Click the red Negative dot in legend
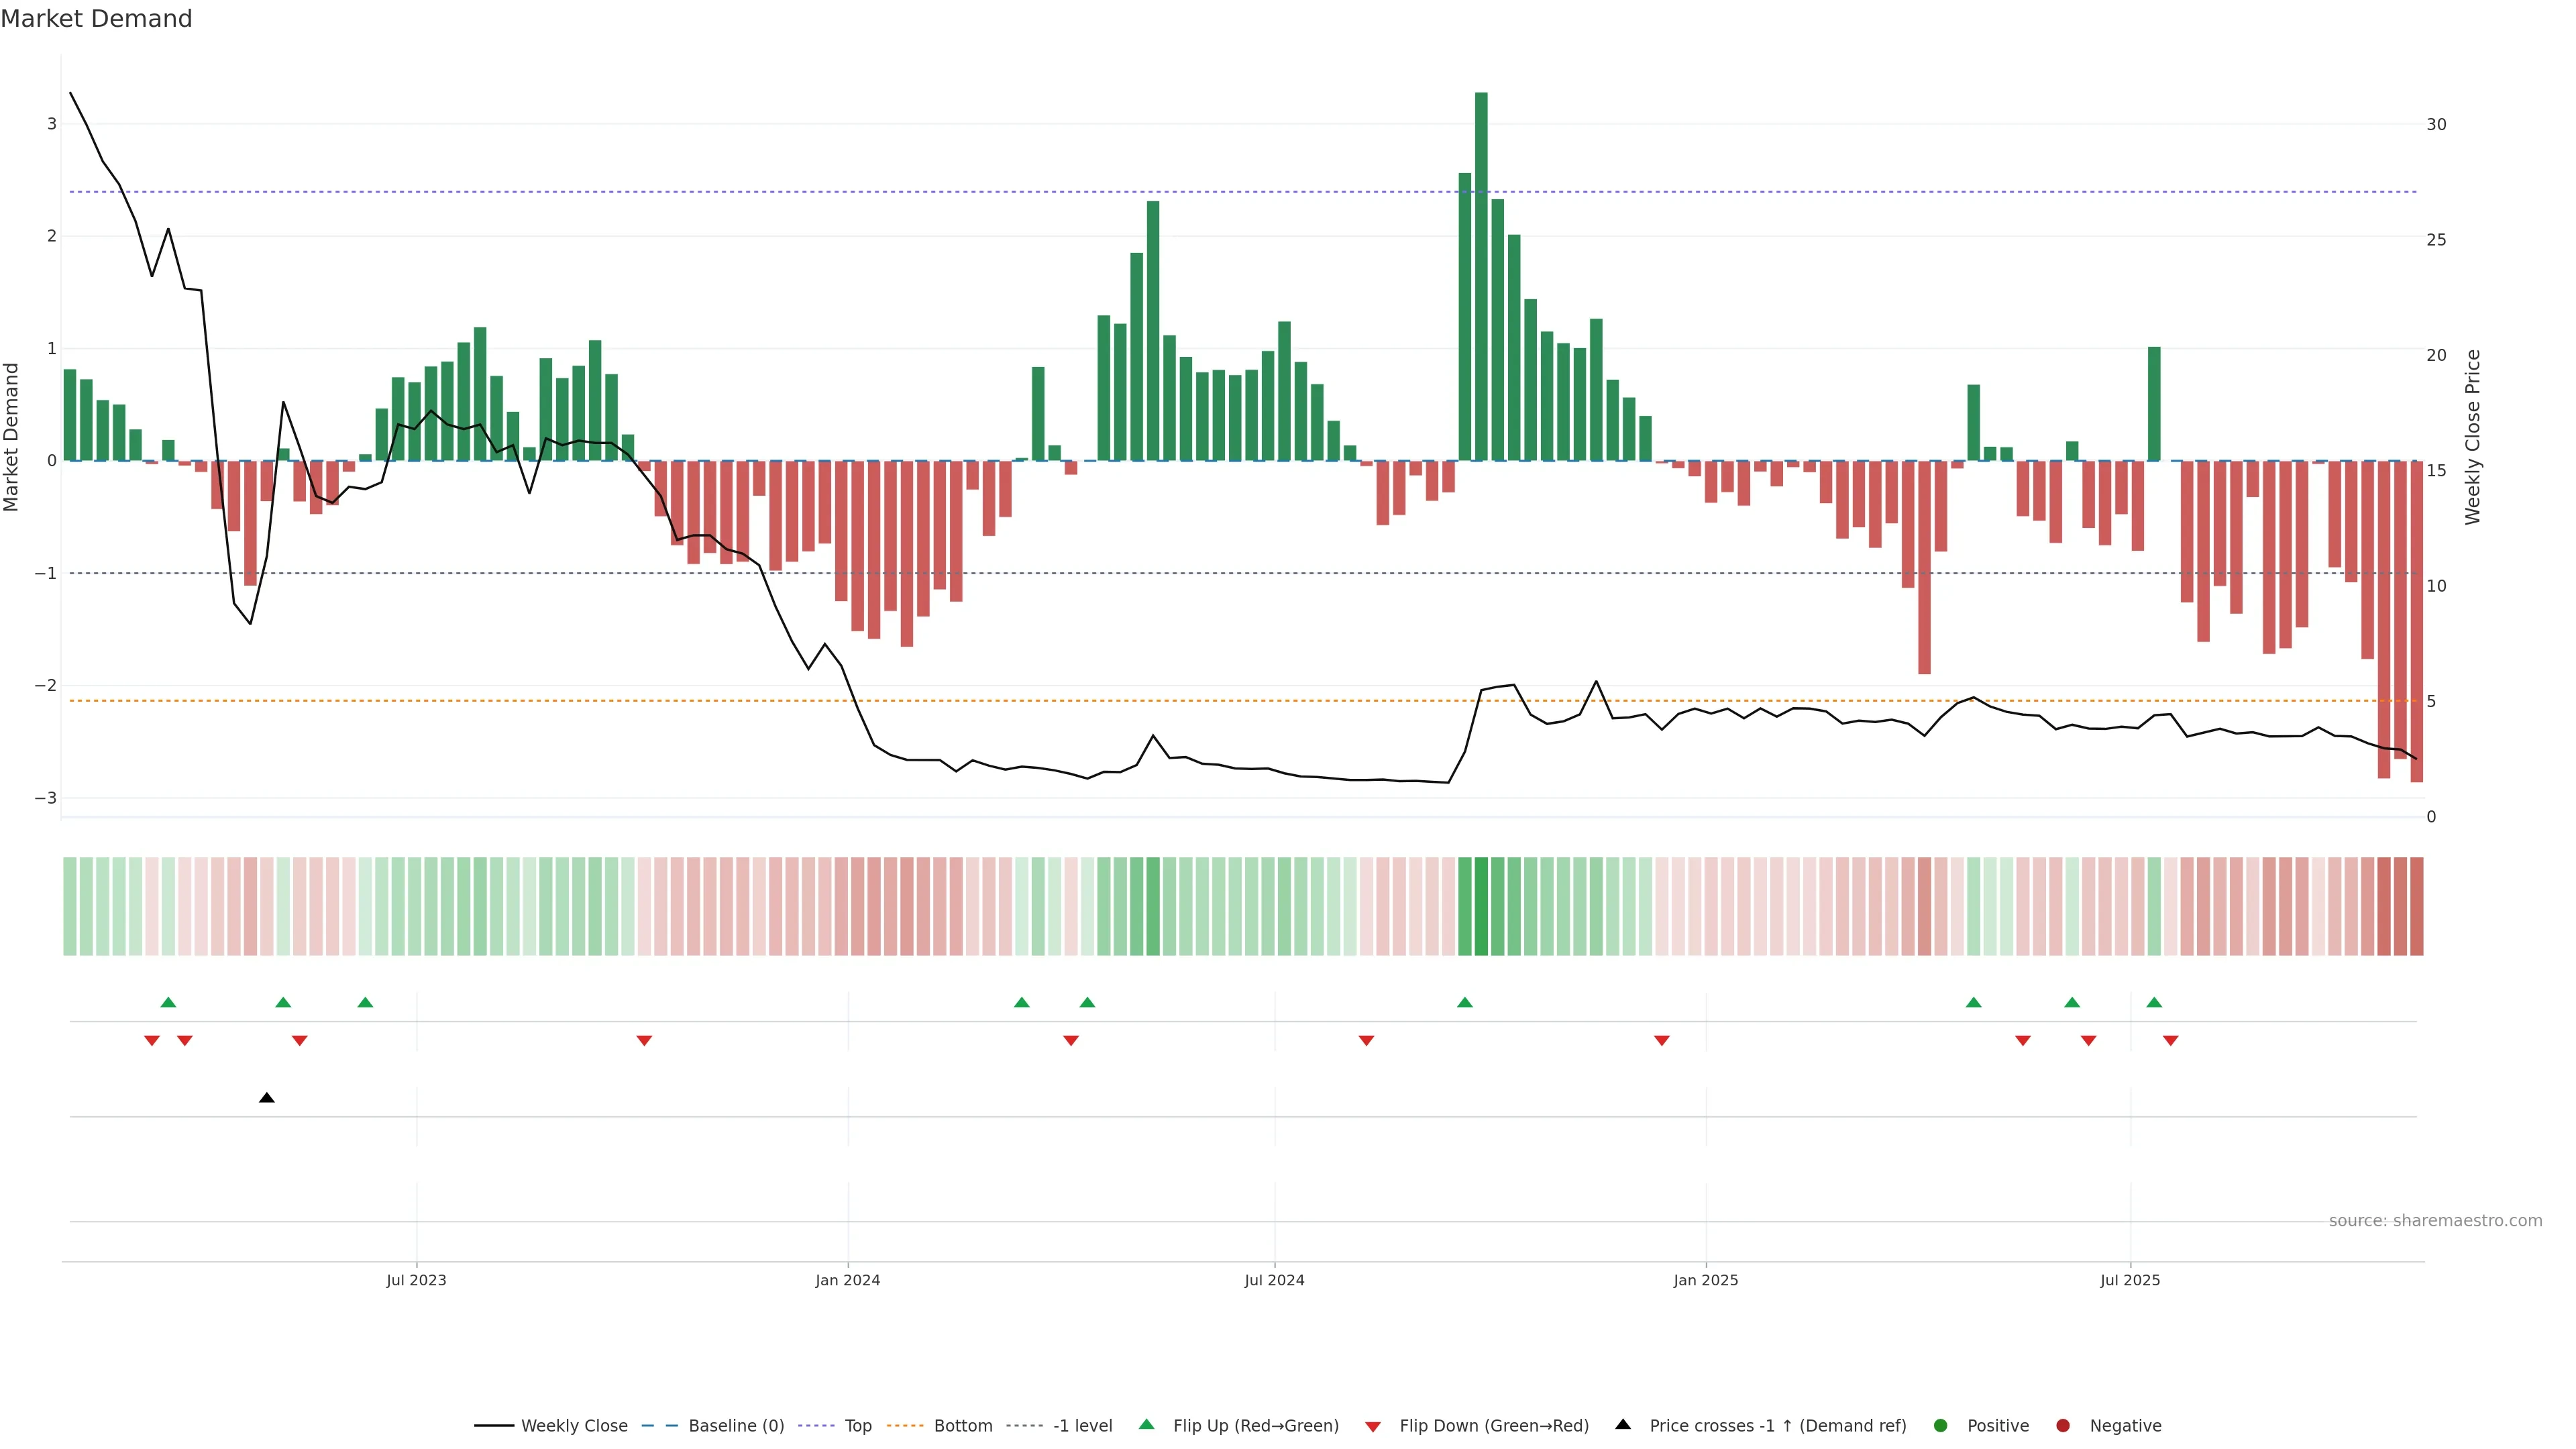This screenshot has height=1449, width=2576. [x=2063, y=1426]
